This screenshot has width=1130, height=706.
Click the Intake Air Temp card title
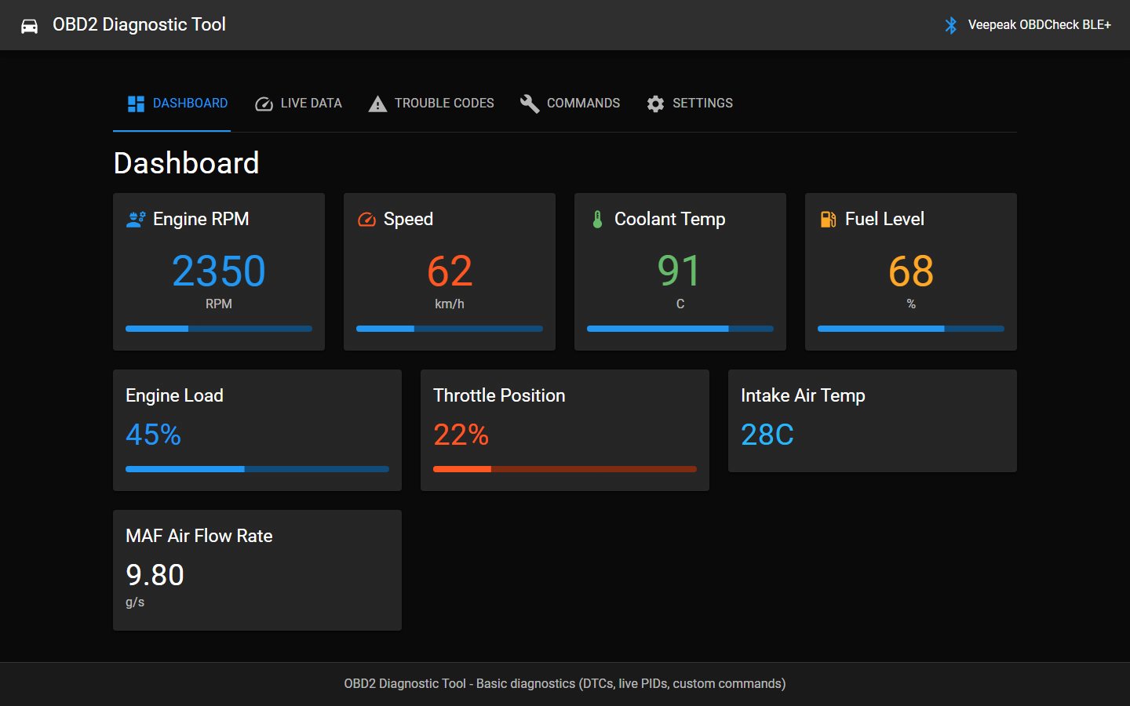803,395
